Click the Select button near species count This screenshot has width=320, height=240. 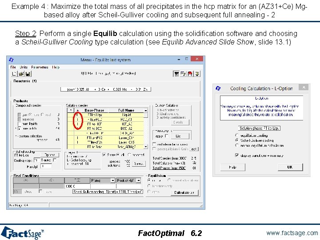tap(139, 164)
